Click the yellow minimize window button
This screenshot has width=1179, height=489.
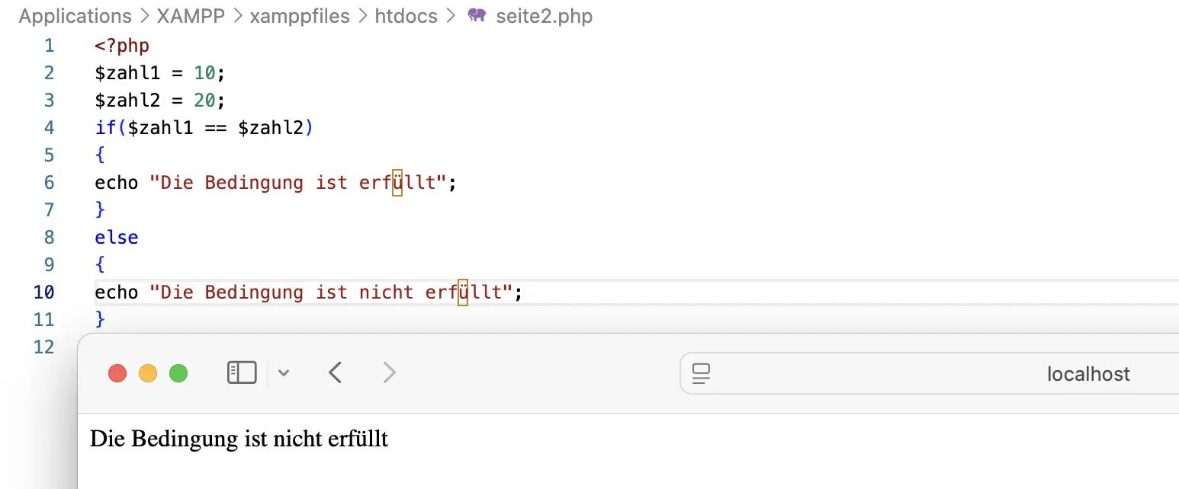148,373
